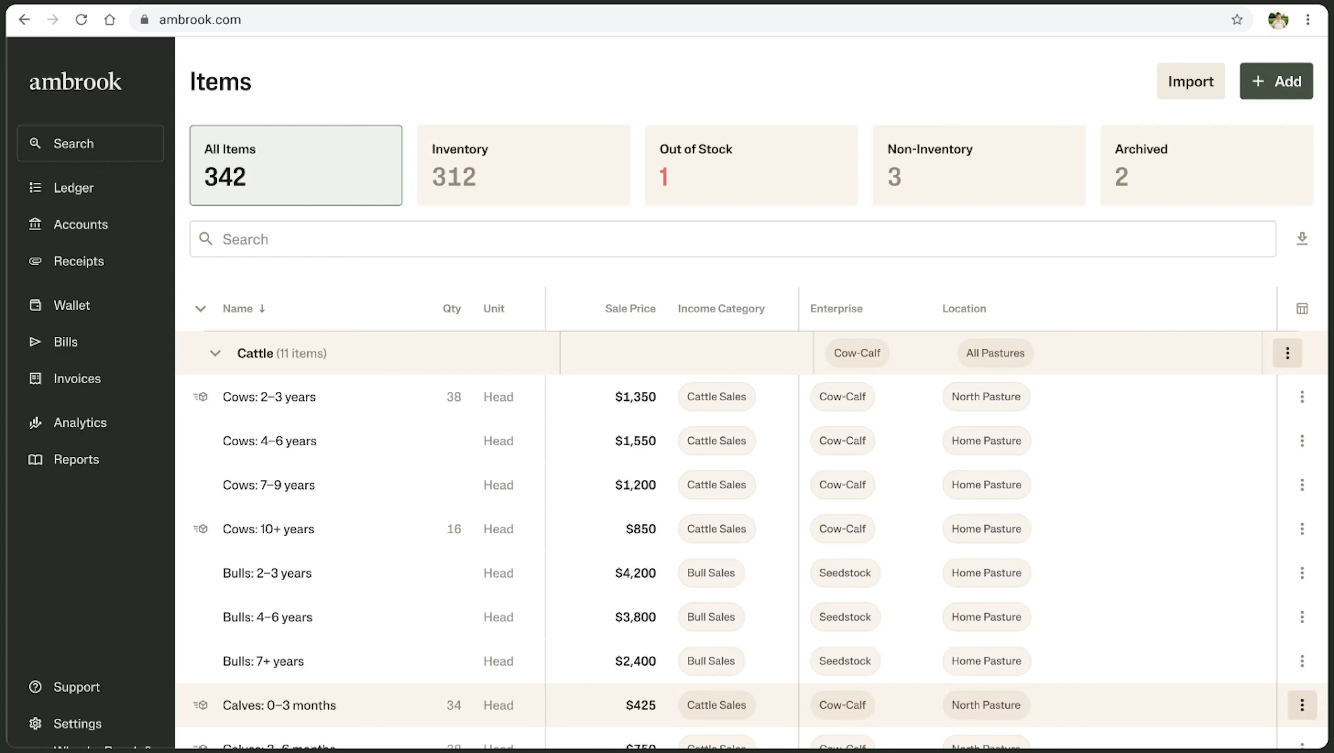Click the browser back arrow
Screen dimensions: 1334x753
coord(24,20)
